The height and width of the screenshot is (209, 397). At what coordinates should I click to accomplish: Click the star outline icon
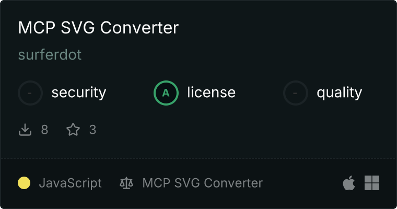click(73, 130)
